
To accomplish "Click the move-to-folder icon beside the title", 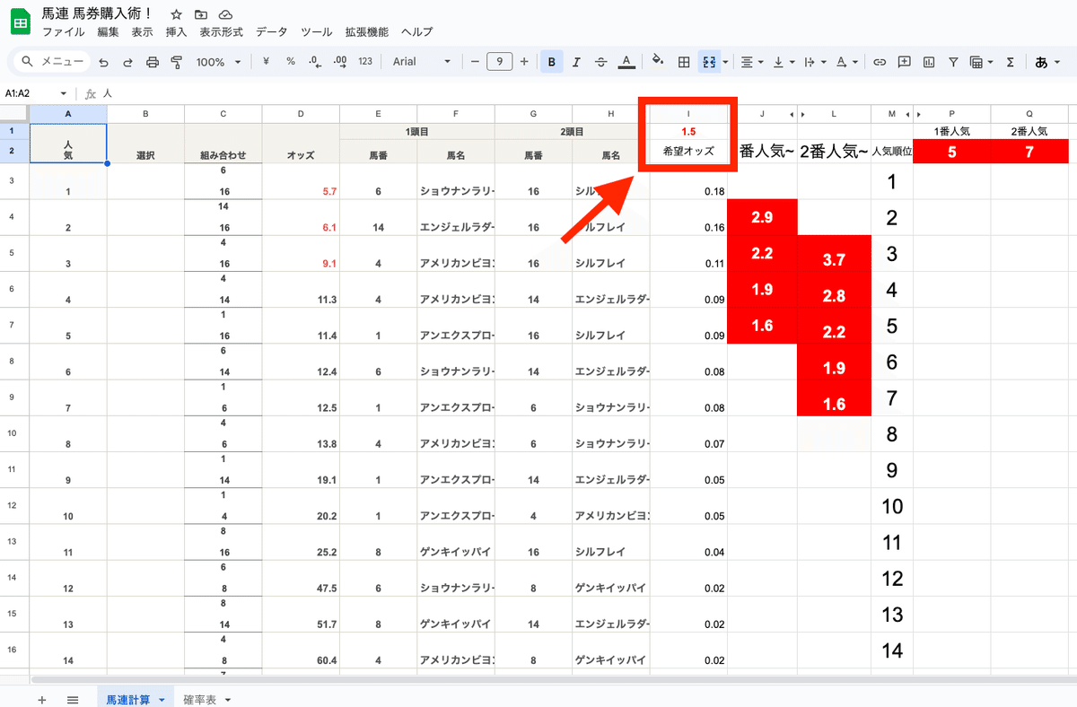I will [201, 14].
